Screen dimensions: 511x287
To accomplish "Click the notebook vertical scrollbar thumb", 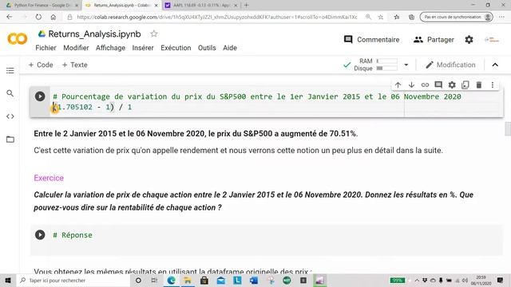I will point(508,129).
